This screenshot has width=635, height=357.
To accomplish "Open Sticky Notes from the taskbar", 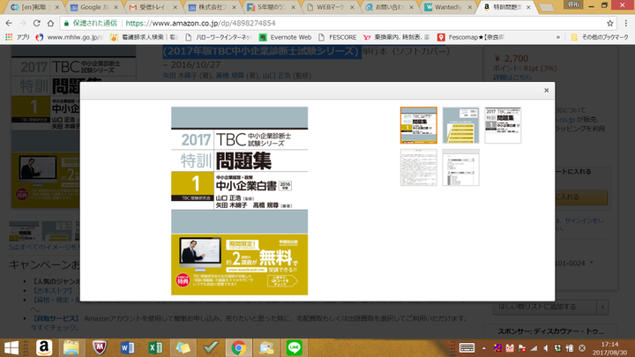I will [x=183, y=347].
